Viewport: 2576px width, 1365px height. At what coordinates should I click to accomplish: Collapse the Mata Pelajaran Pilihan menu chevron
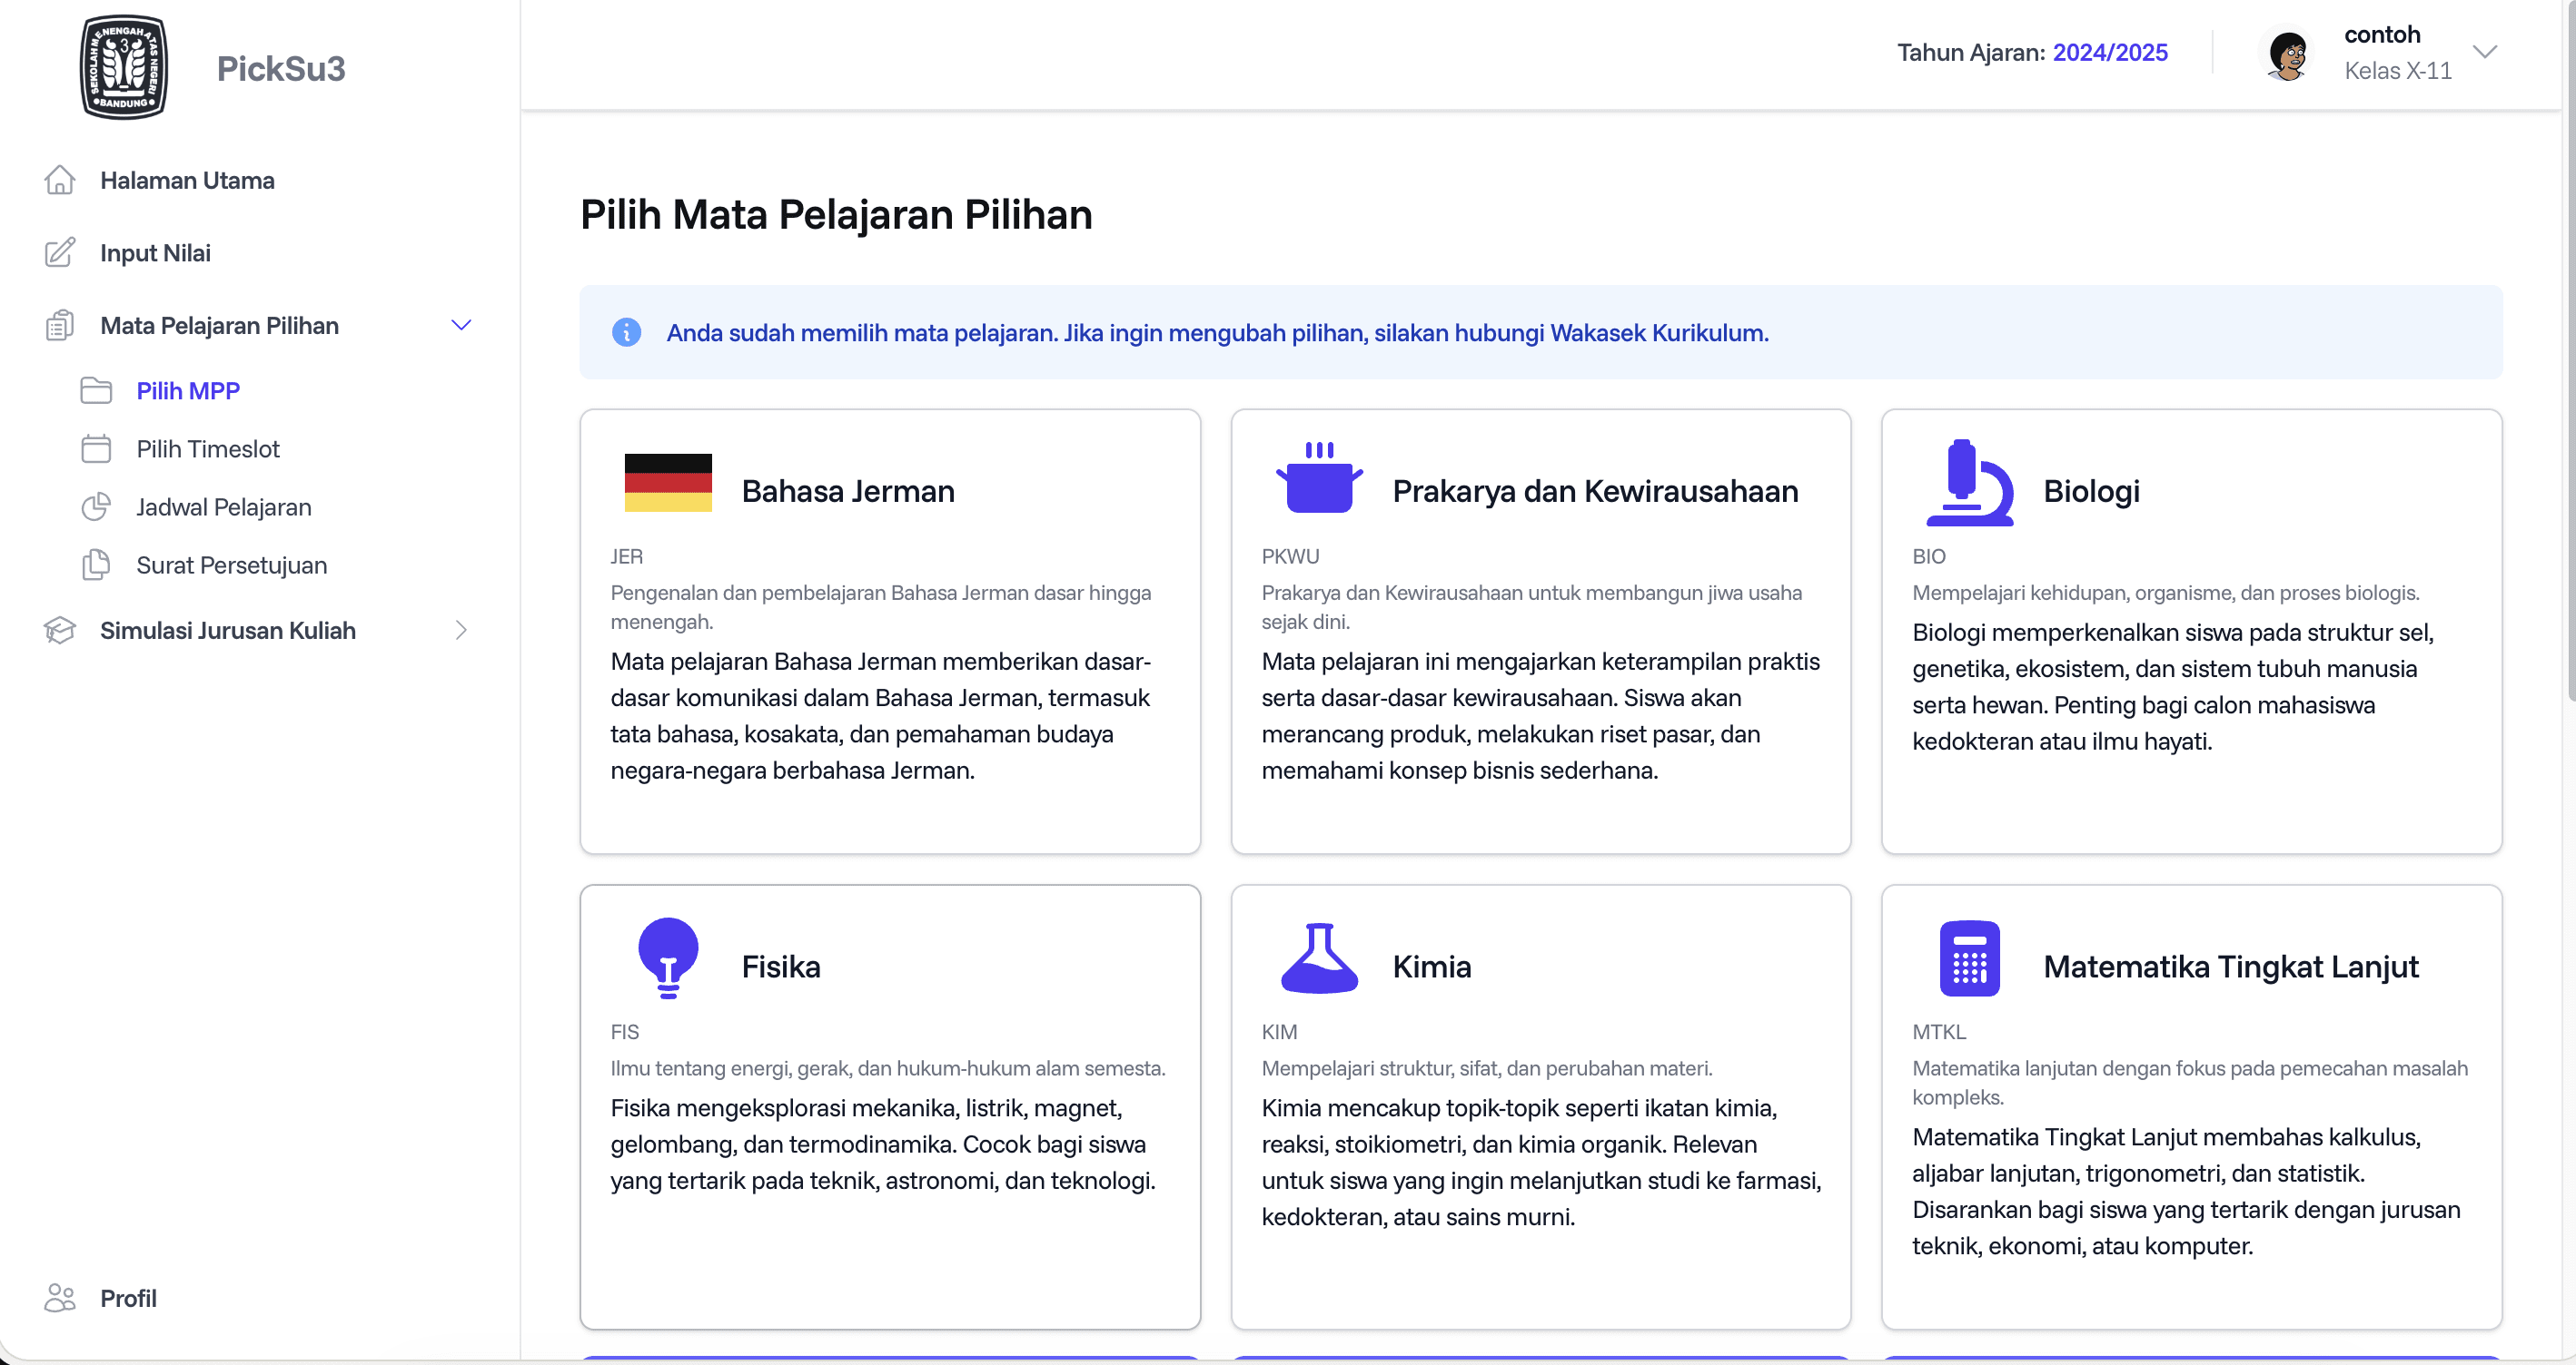(461, 326)
